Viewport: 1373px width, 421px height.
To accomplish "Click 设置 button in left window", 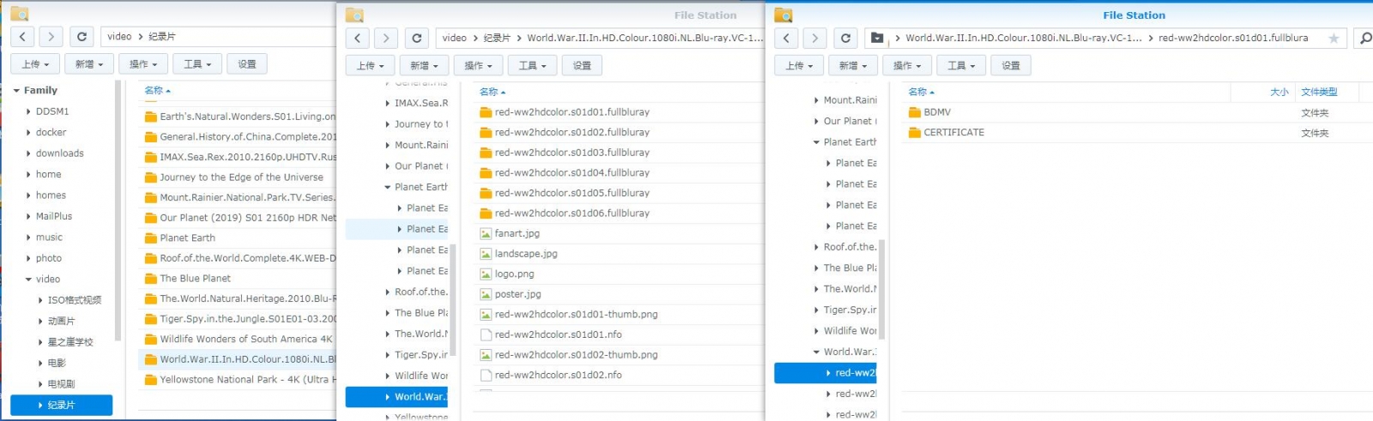I will pyautogui.click(x=247, y=64).
